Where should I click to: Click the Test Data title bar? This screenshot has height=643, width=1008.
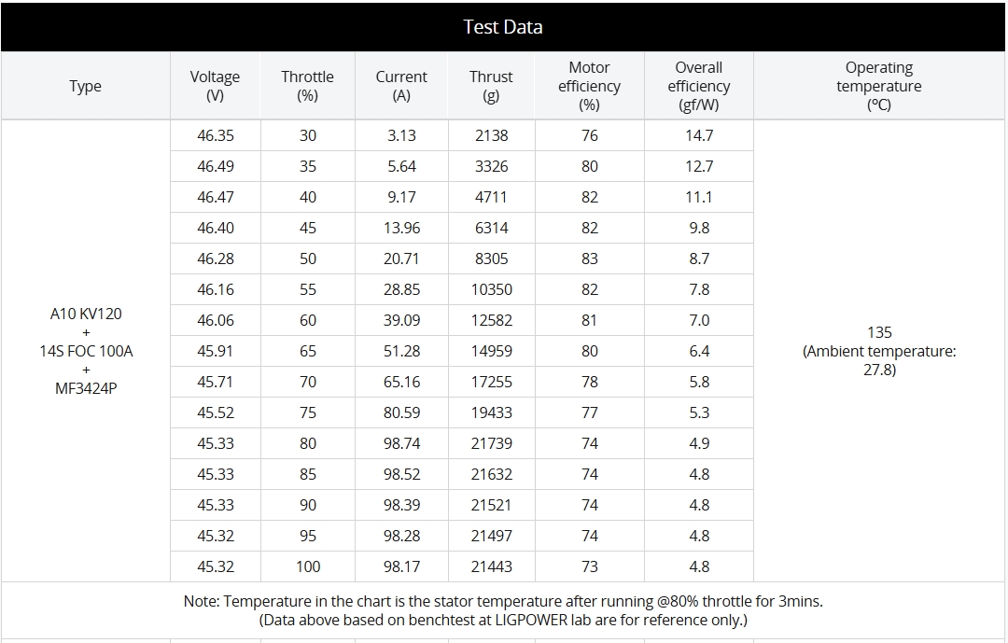click(503, 27)
